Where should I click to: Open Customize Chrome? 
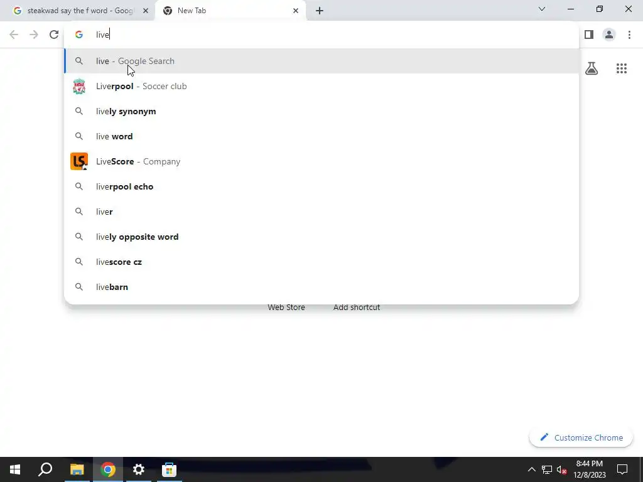coord(581,437)
